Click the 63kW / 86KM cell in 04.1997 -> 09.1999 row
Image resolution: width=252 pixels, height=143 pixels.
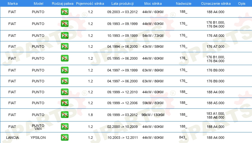[x=153, y=70]
